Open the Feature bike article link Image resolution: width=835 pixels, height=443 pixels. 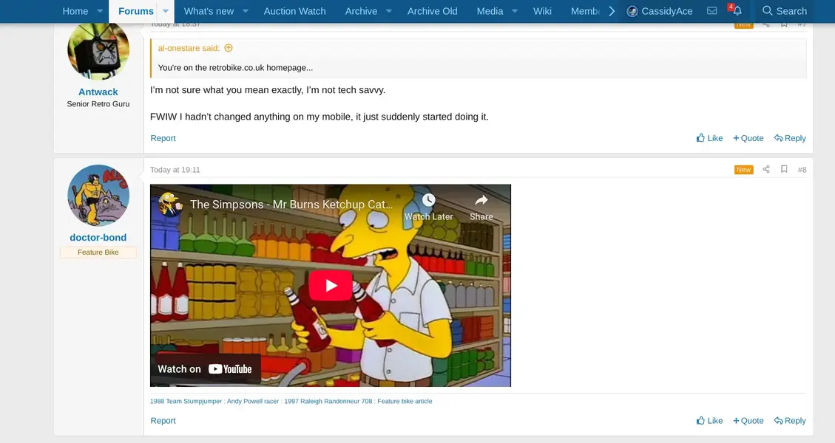(x=405, y=402)
